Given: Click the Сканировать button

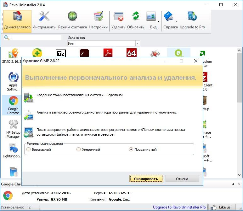Looking at the screenshot, I should (146, 179).
